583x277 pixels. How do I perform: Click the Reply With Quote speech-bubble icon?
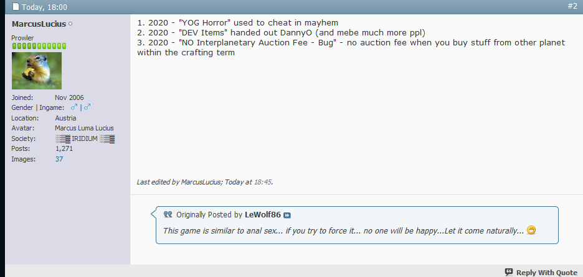tap(509, 272)
